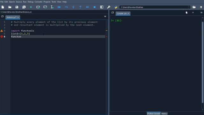Open the Run menu
204x115 pixels.
(25, 2)
